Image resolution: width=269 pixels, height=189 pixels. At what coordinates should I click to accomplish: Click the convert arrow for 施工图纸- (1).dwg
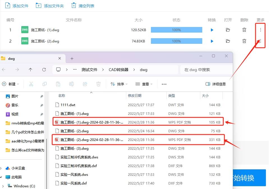coord(212,30)
